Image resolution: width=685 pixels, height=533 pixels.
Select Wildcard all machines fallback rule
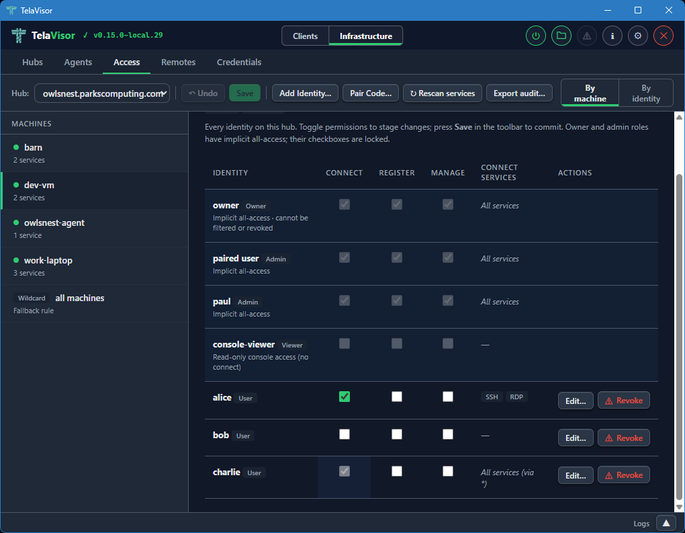point(95,303)
